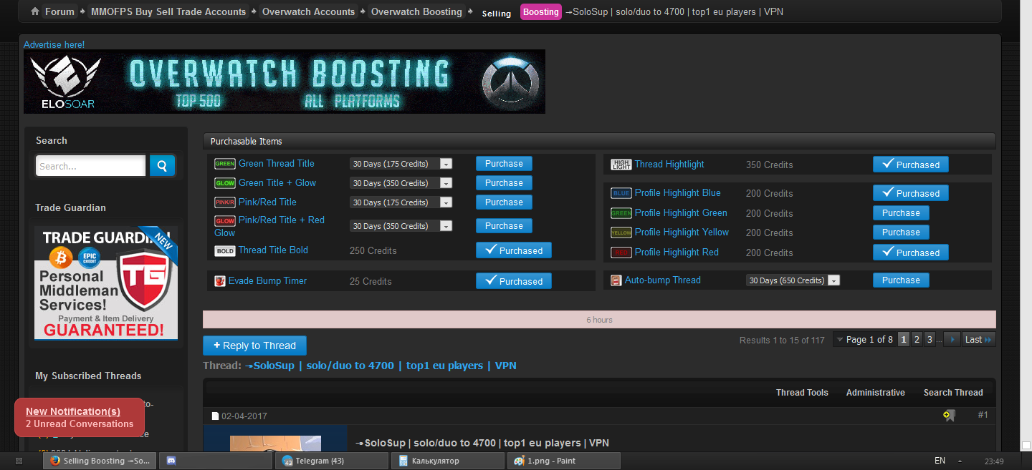The height and width of the screenshot is (470, 1032).
Task: Click Purchased button for Profile Highlight Red
Action: click(x=910, y=253)
